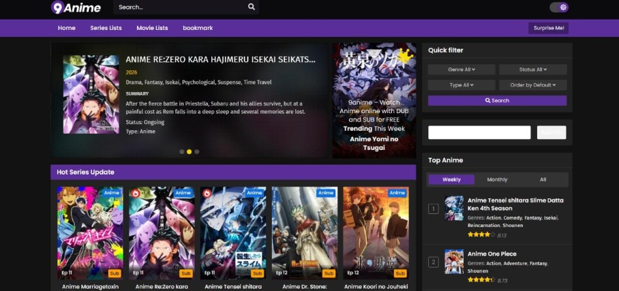Click Sub badge on Koori no Jouheki card
This screenshot has width=619, height=291.
[400, 273]
